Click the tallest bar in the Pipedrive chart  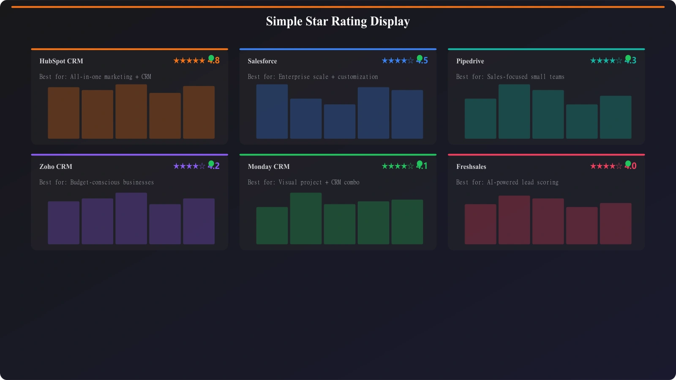pos(514,112)
